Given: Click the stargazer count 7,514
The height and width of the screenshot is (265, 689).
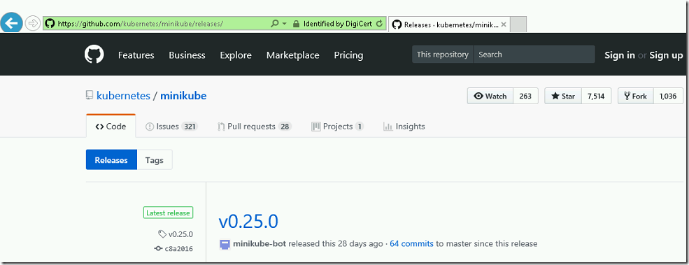Looking at the screenshot, I should [x=596, y=96].
